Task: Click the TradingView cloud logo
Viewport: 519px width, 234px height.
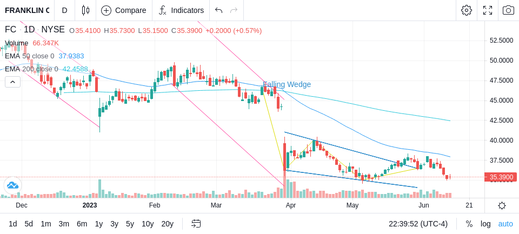Action: 12,185
